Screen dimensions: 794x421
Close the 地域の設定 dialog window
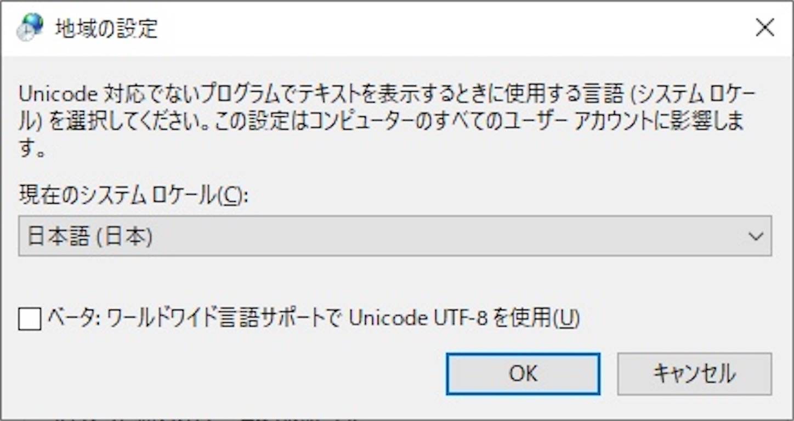pyautogui.click(x=767, y=27)
